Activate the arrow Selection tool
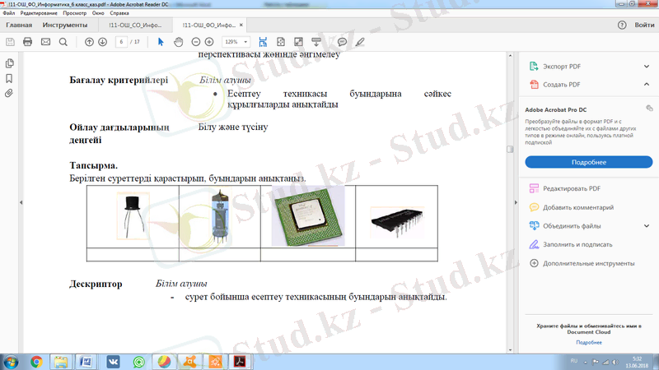The height and width of the screenshot is (370, 659). click(161, 41)
